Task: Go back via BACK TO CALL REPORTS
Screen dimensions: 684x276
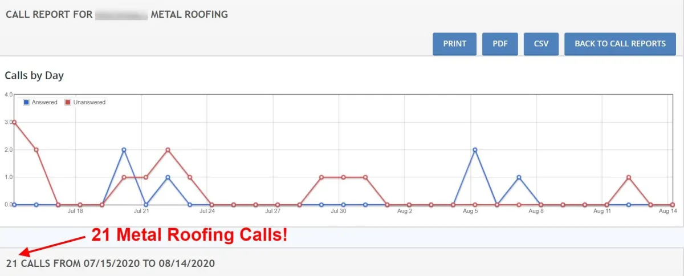Action: pyautogui.click(x=620, y=44)
